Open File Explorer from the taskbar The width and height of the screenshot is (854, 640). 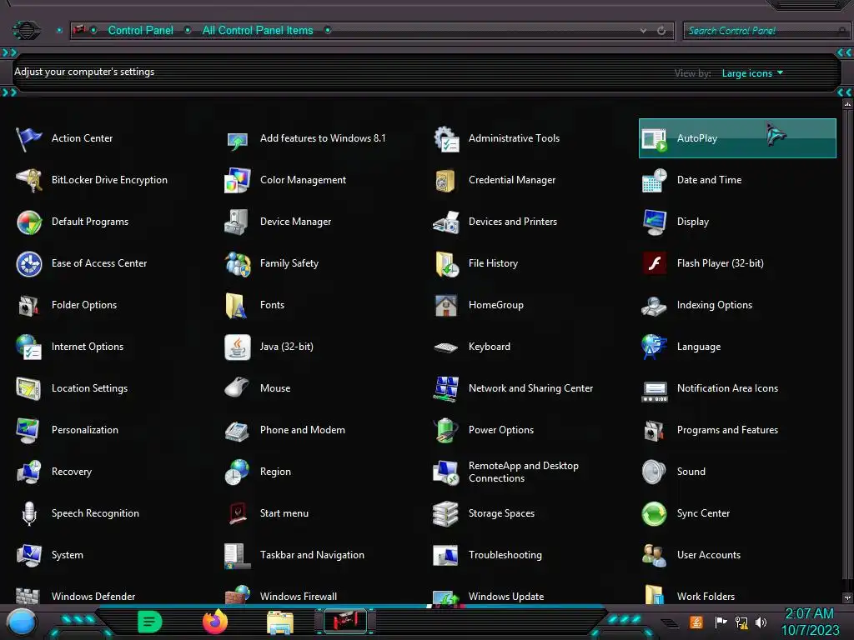tap(280, 622)
